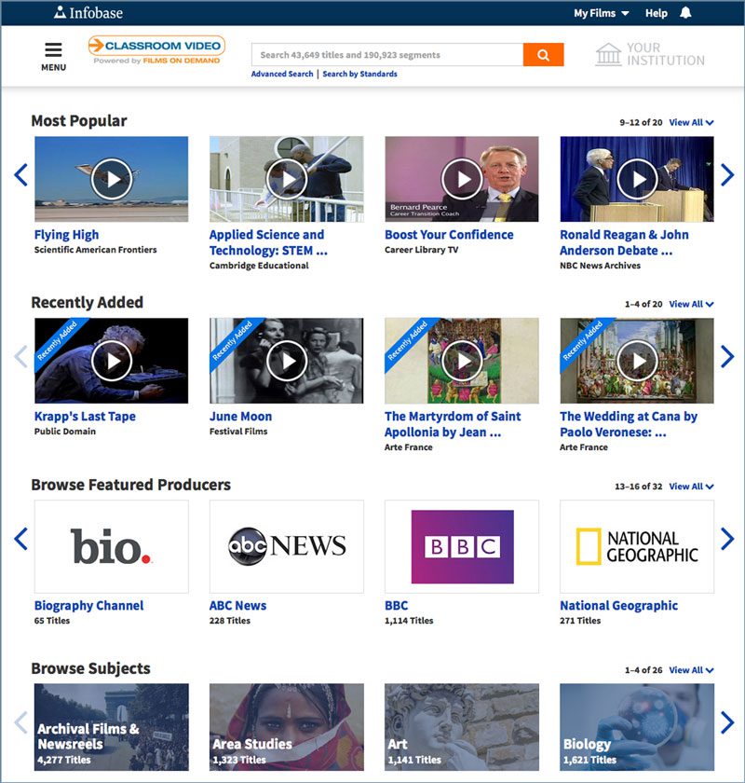
Task: Open the Biography Channel bio logo tile
Action: click(112, 547)
